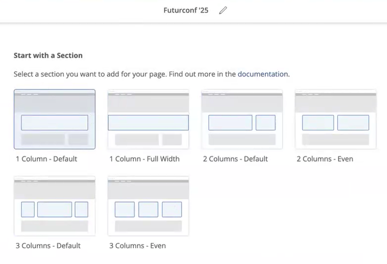Select the Futurconf '25 page title
Screen dimensions: 387x264
186,10
